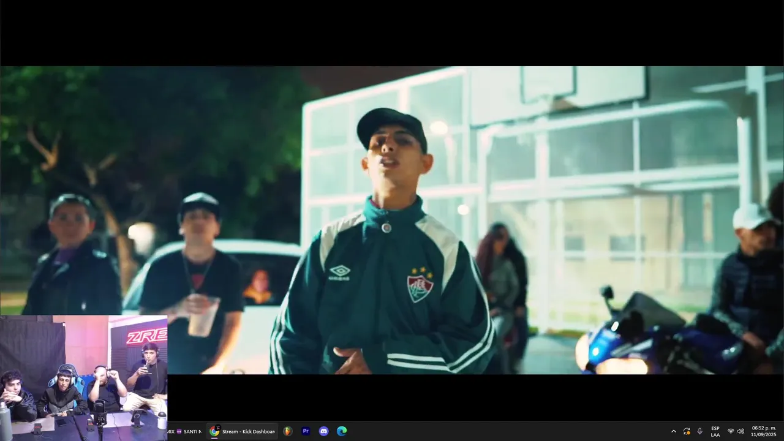Image resolution: width=784 pixels, height=441 pixels.
Task: Expand the hidden system tray icons chevron
Action: pos(674,431)
